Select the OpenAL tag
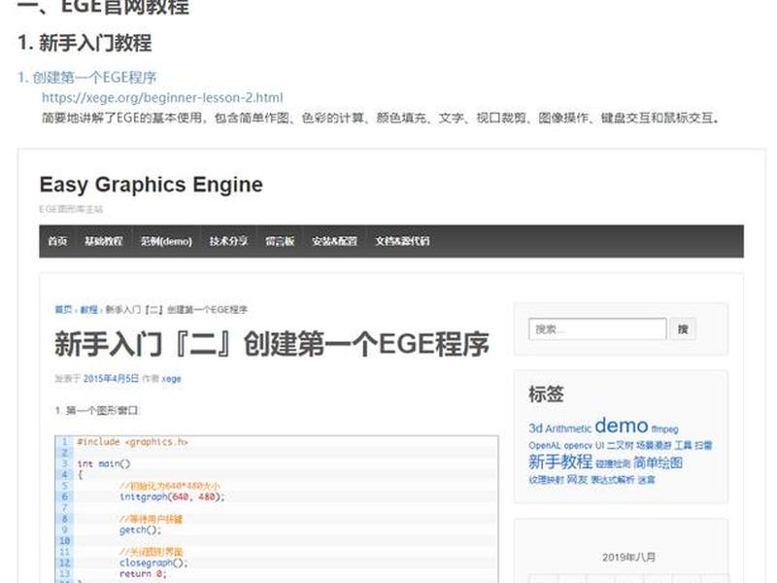777x583 pixels. [545, 445]
